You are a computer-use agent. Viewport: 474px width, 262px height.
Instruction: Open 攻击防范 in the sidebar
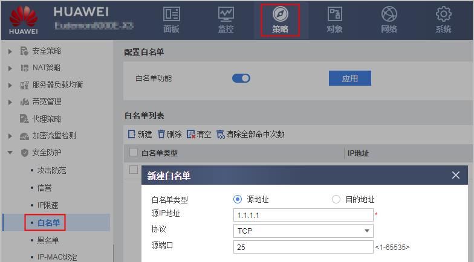click(x=52, y=170)
